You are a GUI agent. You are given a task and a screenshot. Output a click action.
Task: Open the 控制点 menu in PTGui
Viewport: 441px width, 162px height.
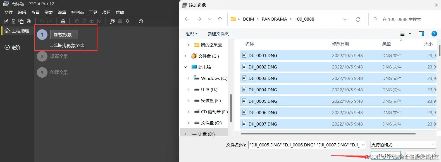point(78,12)
